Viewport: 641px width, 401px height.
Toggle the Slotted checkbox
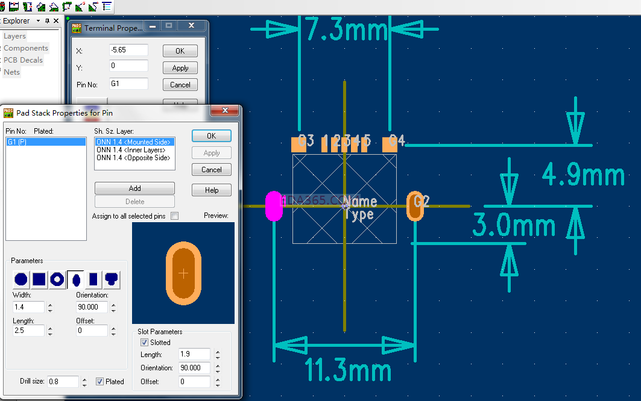coord(144,342)
